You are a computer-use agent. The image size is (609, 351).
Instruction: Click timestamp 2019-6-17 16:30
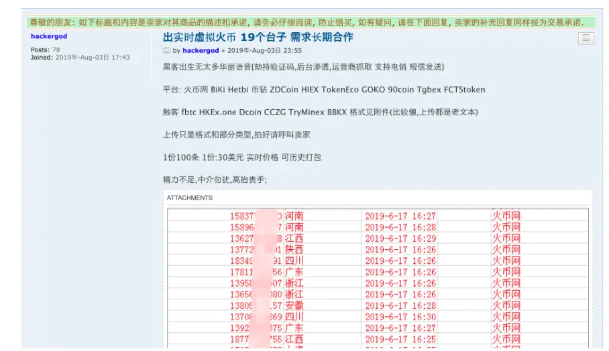[400, 317]
